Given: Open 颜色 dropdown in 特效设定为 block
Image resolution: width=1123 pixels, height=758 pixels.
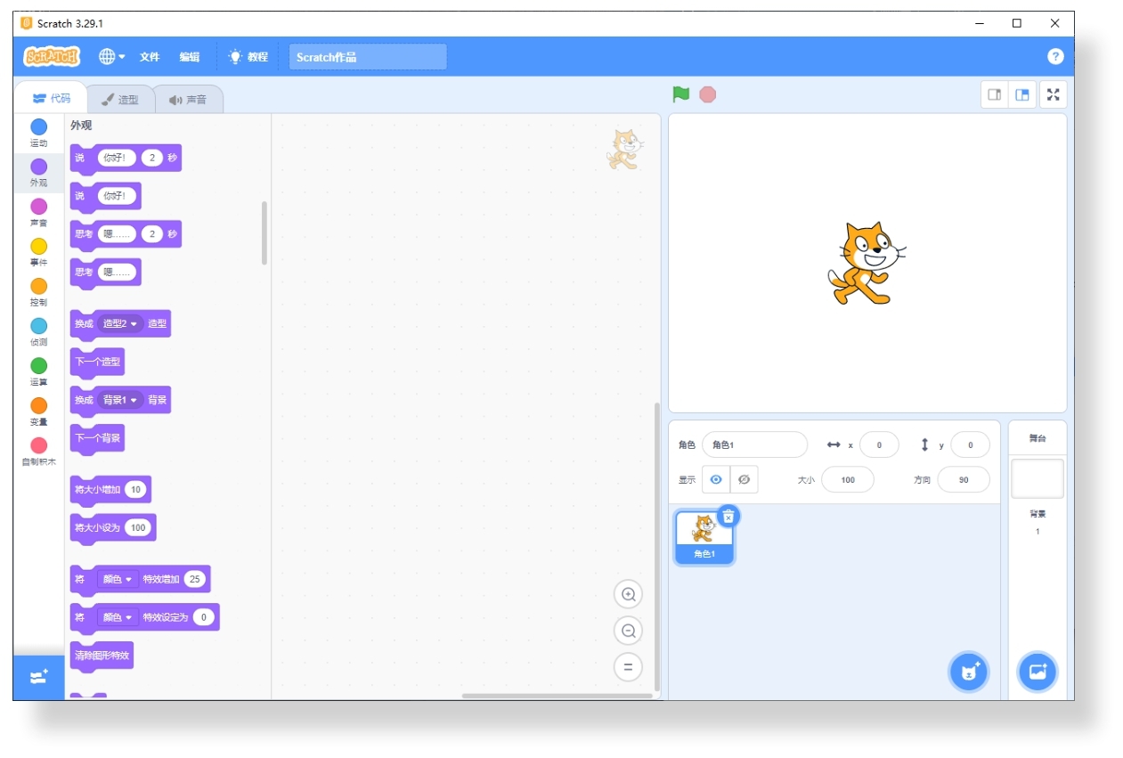Looking at the screenshot, I should [x=118, y=617].
